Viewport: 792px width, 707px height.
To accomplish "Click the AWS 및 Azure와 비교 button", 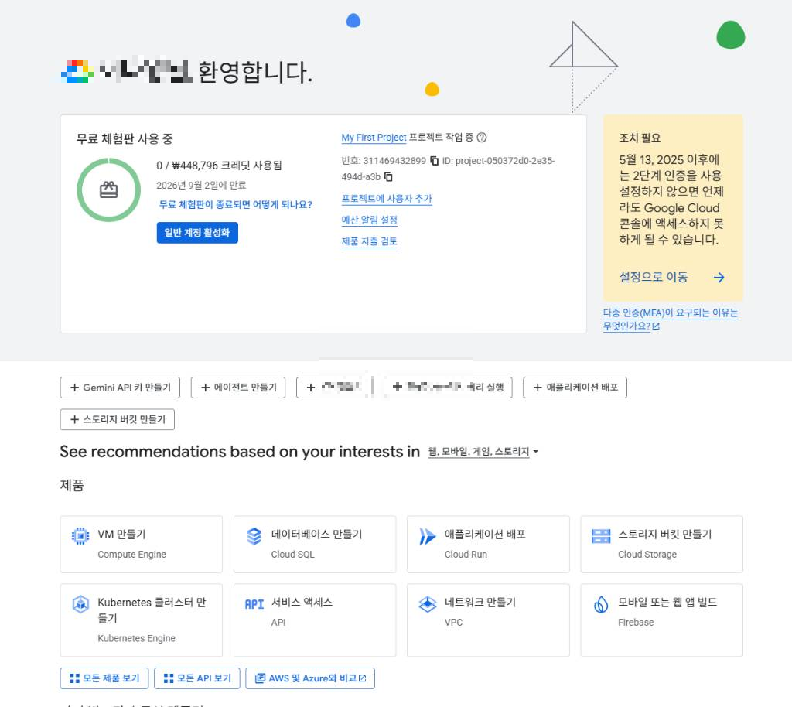I will [x=310, y=678].
